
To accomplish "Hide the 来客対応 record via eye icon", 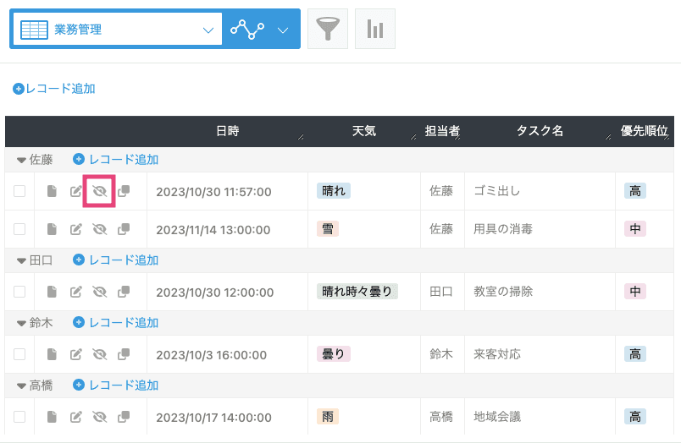I will [99, 354].
